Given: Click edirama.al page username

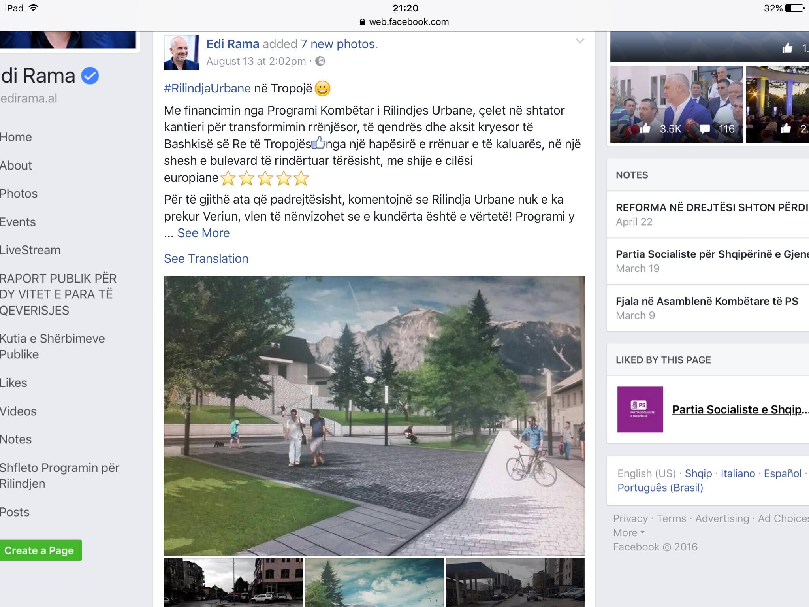Looking at the screenshot, I should coord(29,98).
